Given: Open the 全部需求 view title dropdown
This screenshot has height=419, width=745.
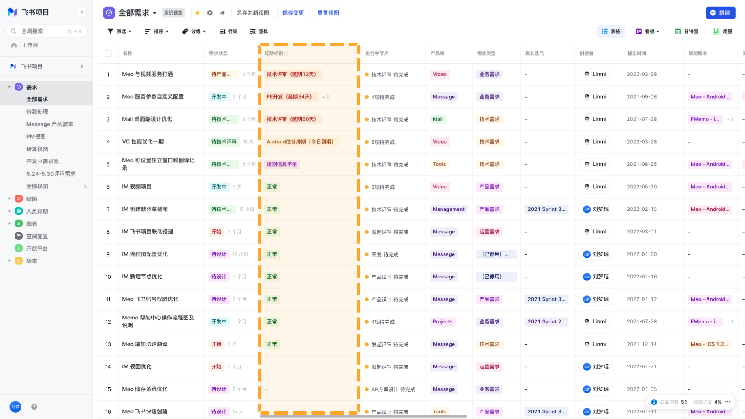Looking at the screenshot, I should point(155,13).
